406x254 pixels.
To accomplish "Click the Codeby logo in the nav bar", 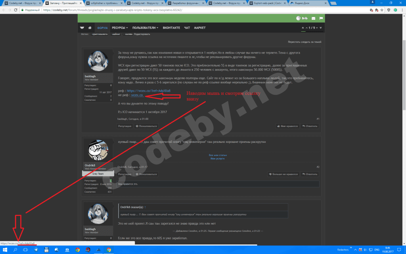I will [82, 28].
